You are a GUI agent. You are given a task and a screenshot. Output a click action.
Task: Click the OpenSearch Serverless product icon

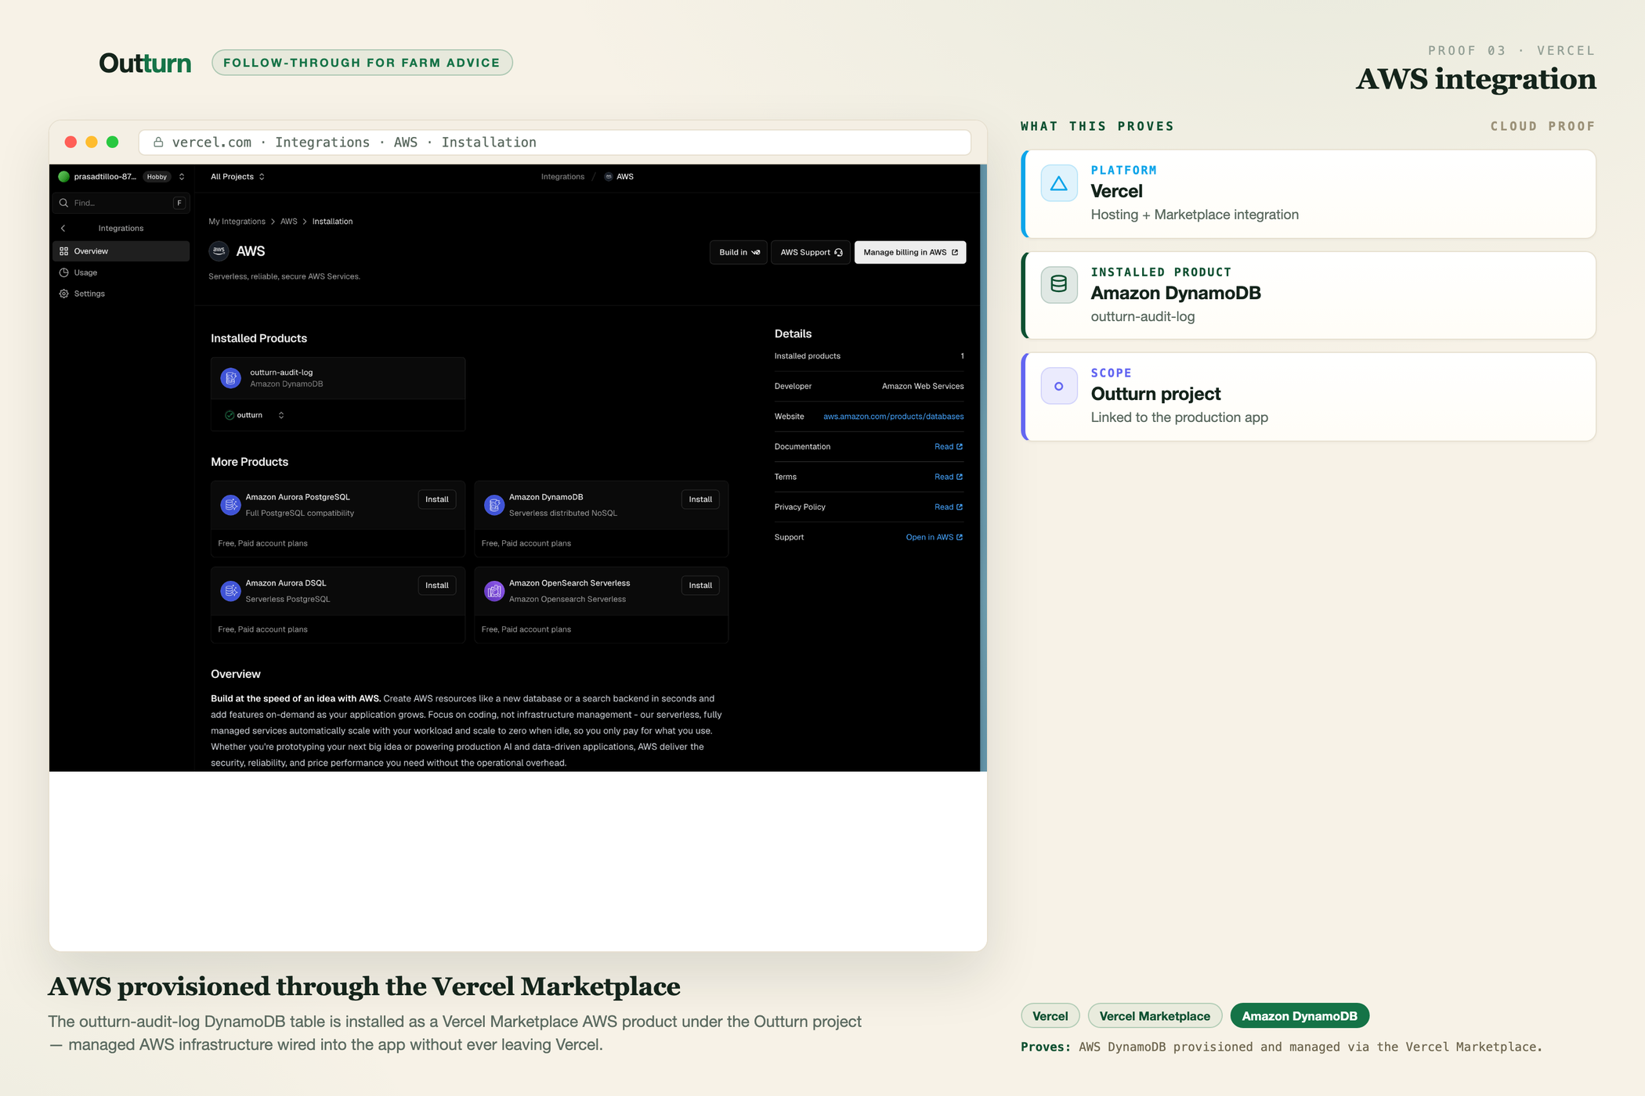pos(494,591)
